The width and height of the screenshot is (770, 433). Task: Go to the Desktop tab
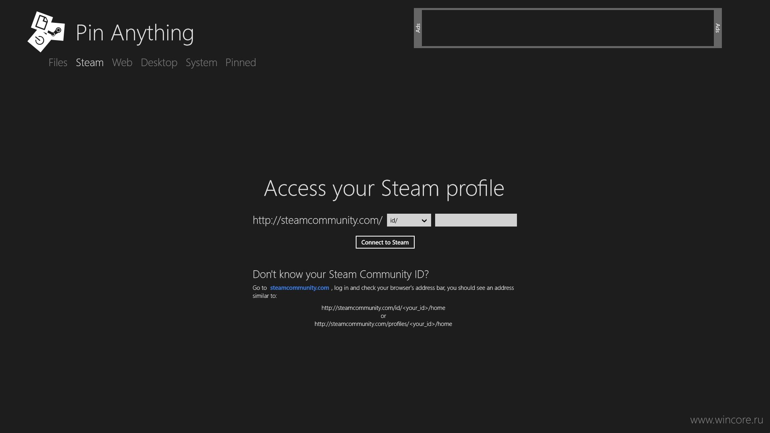(159, 63)
